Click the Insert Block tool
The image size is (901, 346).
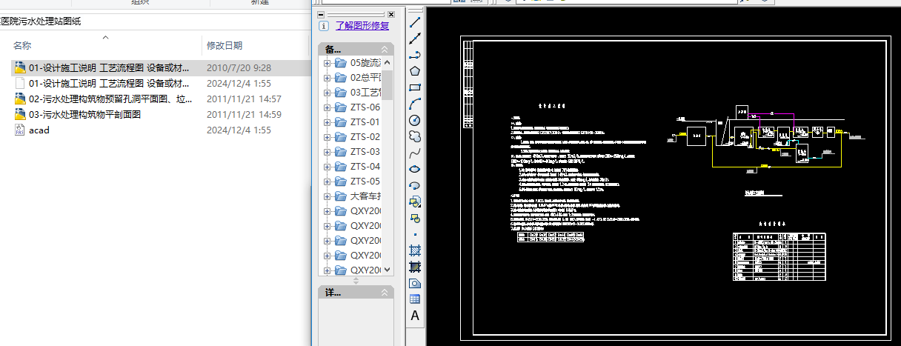(x=415, y=202)
